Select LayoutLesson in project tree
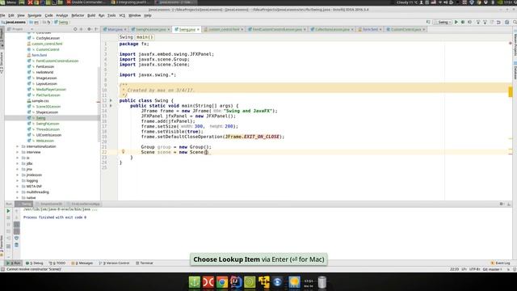Viewport: 517px width, 291px height. point(47,84)
